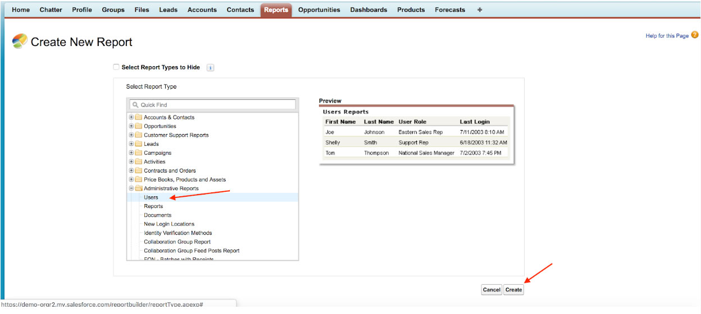Click the info icon beside Select Report Types to Hide
701x314 pixels.
211,68
